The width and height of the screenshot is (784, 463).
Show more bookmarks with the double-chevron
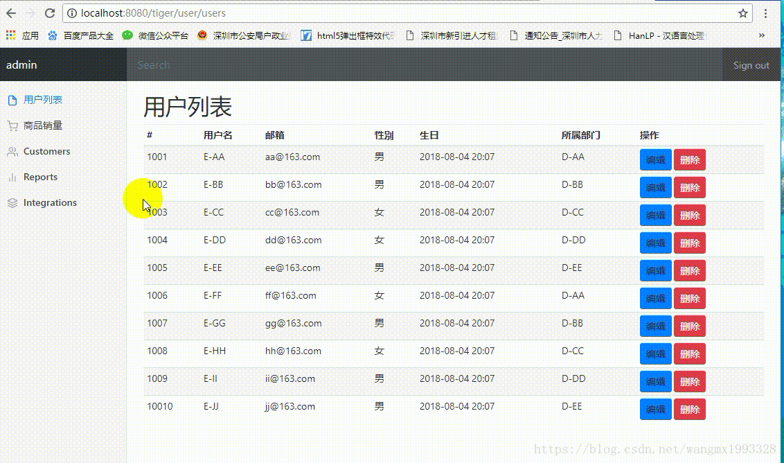(x=762, y=35)
